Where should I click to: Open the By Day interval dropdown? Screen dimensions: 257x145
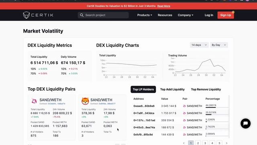(x=219, y=45)
